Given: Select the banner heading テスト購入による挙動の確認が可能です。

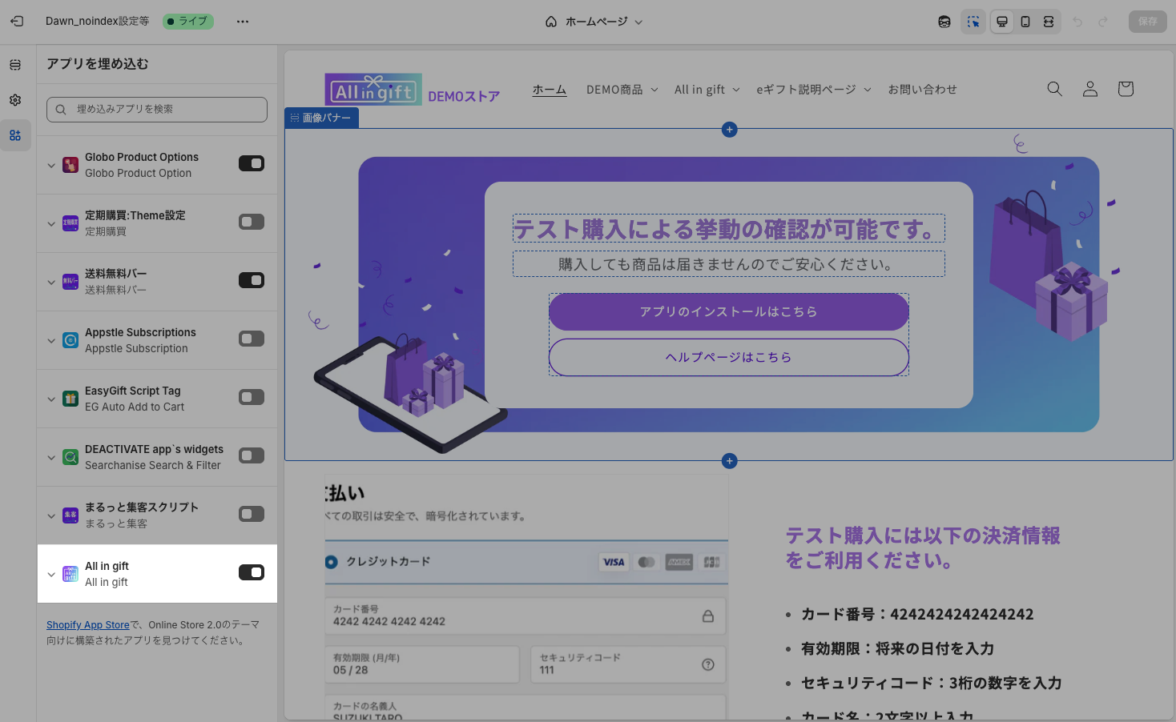Looking at the screenshot, I should coord(729,229).
